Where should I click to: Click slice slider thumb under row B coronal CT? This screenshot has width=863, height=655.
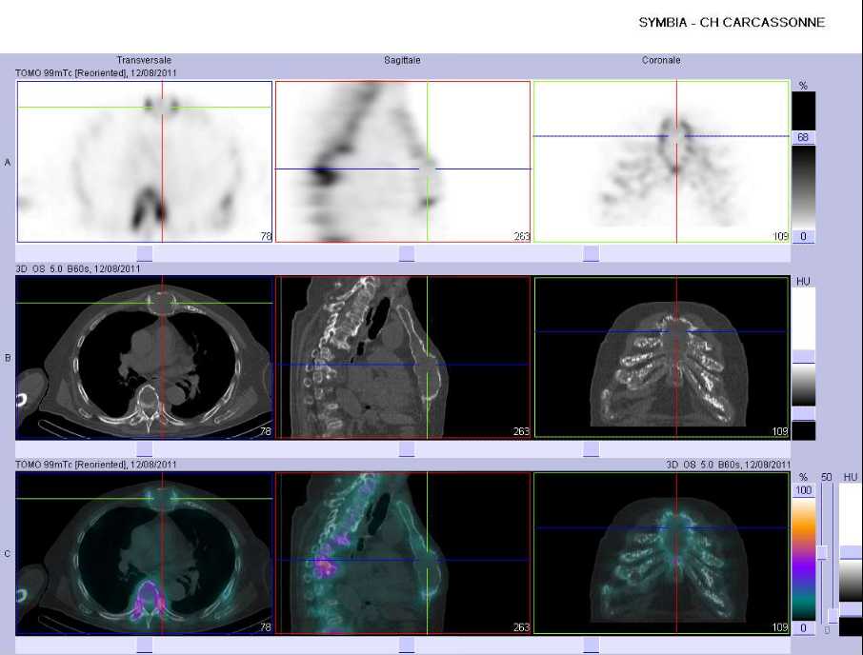[592, 449]
